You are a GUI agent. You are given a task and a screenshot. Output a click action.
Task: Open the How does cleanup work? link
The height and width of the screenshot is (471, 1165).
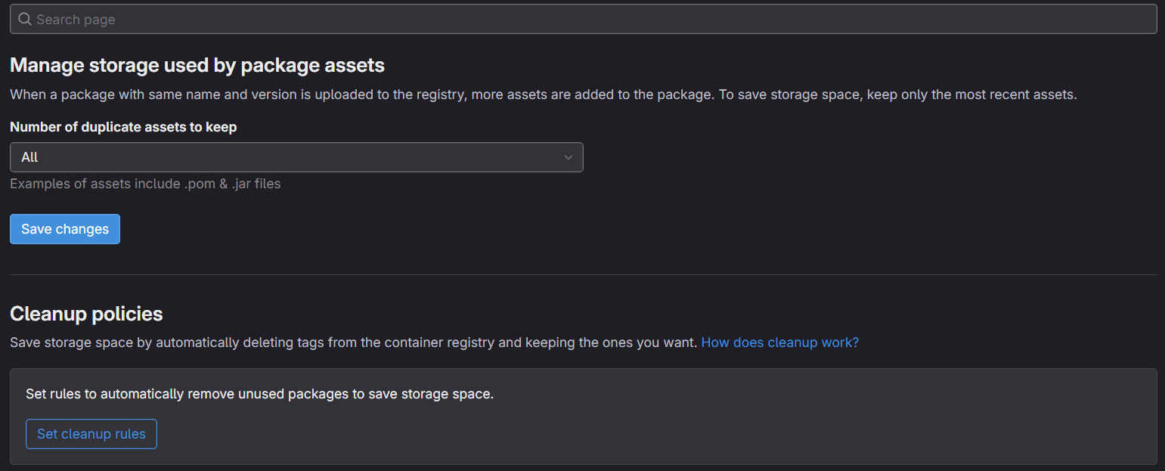780,342
